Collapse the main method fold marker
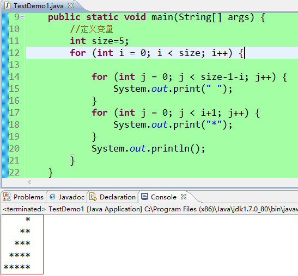This screenshot has width=298, height=276. point(22,17)
